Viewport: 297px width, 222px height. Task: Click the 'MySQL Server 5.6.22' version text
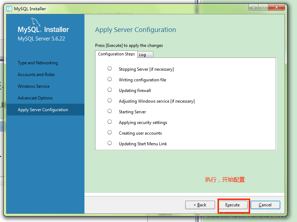pyautogui.click(x=41, y=39)
